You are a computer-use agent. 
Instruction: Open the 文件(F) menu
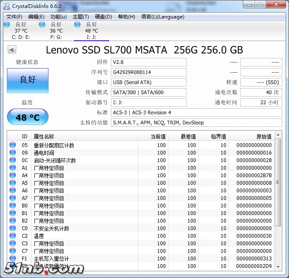(x=14, y=17)
